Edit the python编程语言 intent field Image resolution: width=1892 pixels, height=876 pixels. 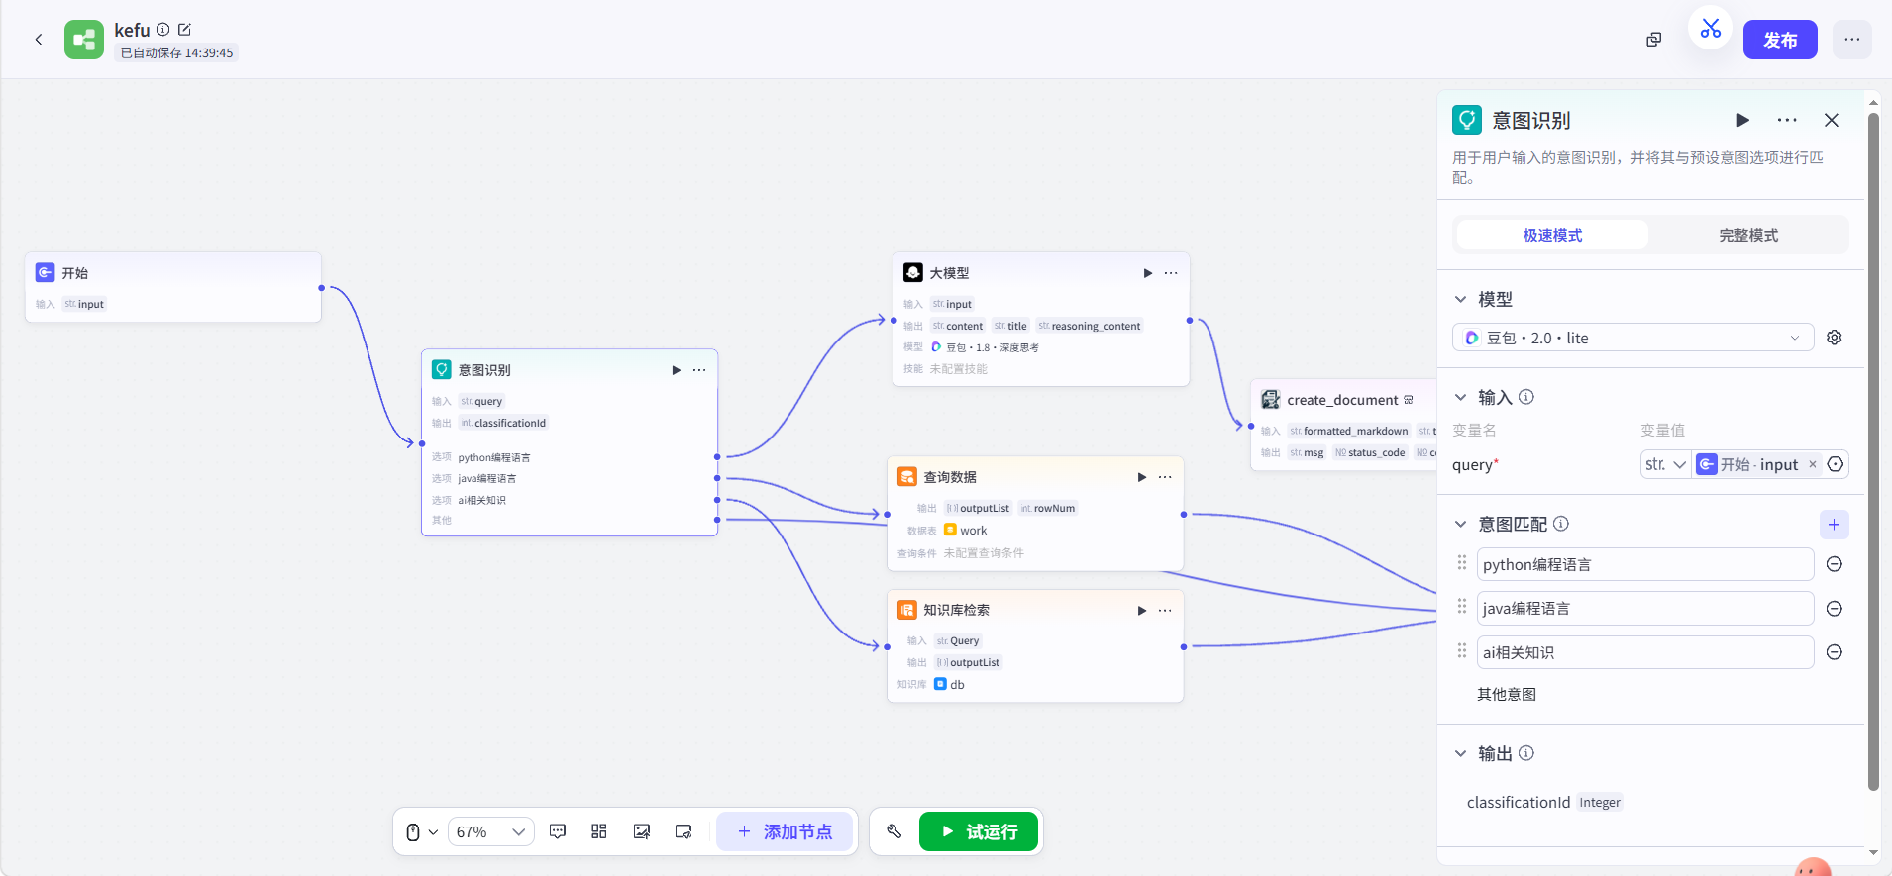pos(1645,564)
